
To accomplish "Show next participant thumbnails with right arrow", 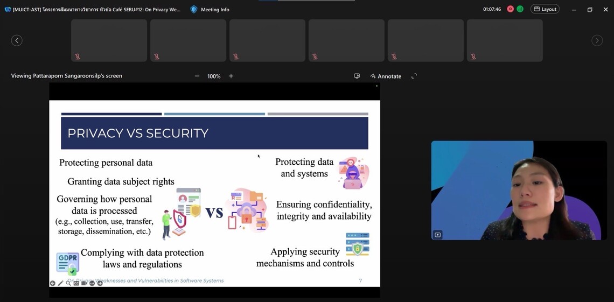I will (x=597, y=40).
